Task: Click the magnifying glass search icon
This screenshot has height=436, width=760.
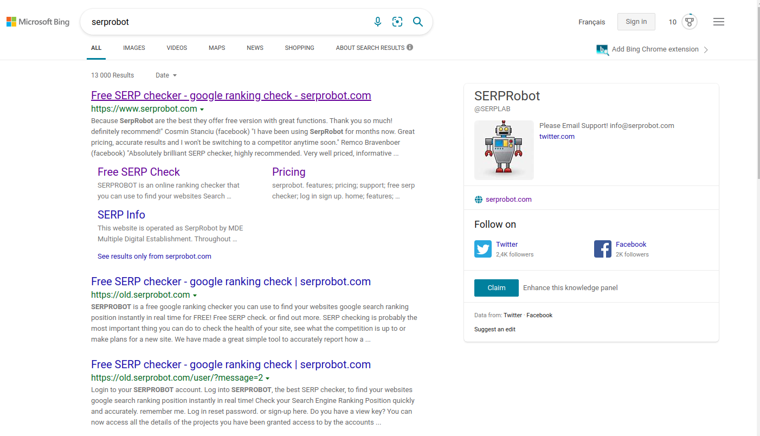Action: coord(418,22)
